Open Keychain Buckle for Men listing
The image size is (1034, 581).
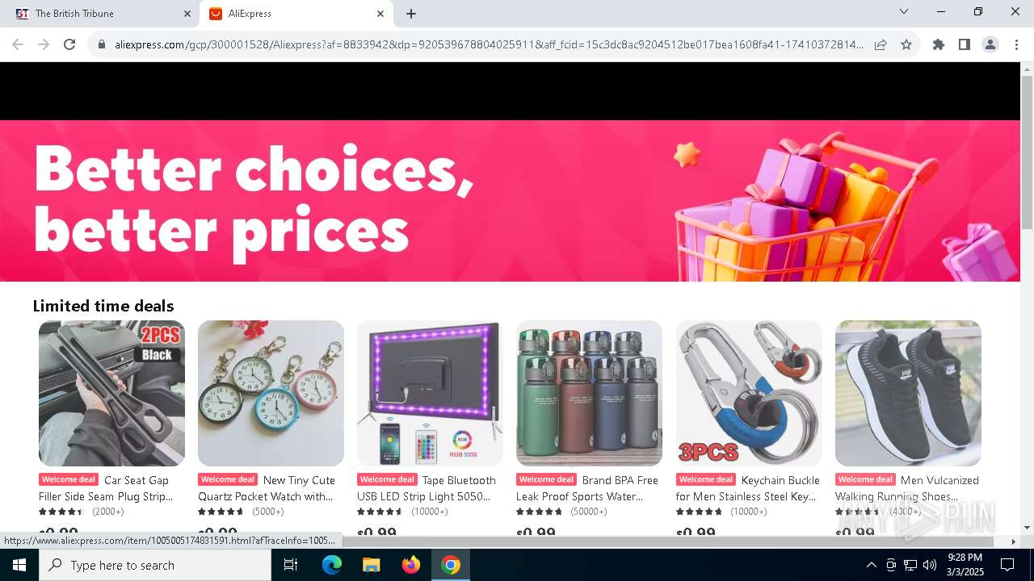tap(748, 488)
